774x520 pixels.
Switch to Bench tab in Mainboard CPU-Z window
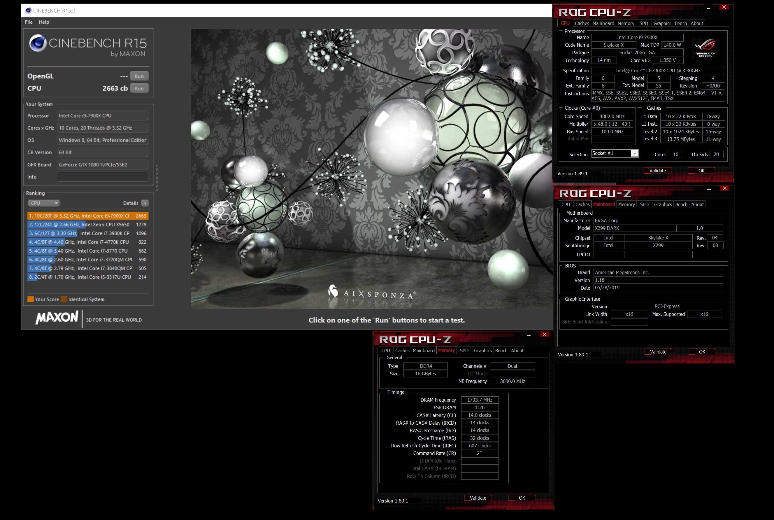[682, 204]
